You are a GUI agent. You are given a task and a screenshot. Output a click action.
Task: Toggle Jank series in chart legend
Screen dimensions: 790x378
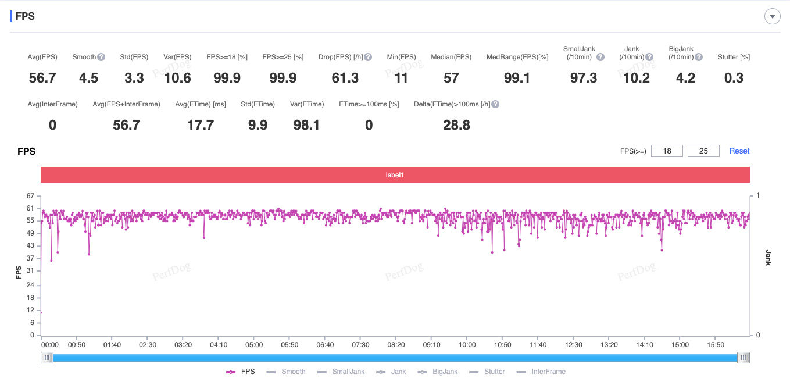pos(391,372)
